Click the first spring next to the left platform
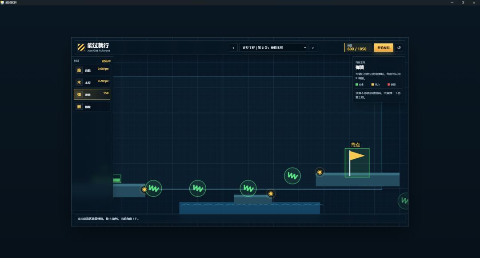Viewport: 480px width, 258px height. click(x=153, y=188)
